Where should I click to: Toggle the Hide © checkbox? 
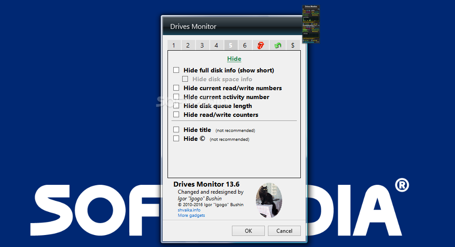tap(176, 139)
